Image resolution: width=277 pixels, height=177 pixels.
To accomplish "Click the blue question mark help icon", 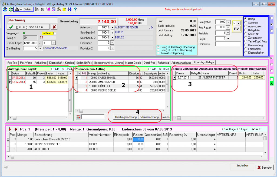I will [75, 9].
